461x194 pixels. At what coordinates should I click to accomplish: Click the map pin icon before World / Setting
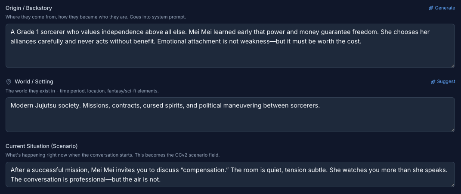click(9, 82)
